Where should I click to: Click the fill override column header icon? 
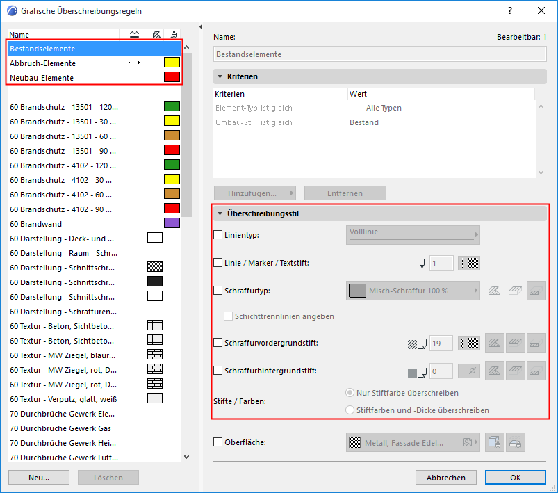[x=156, y=35]
